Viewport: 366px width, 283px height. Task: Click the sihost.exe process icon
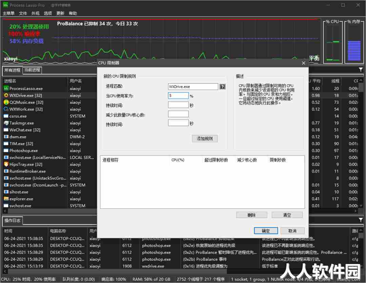coord(6,192)
